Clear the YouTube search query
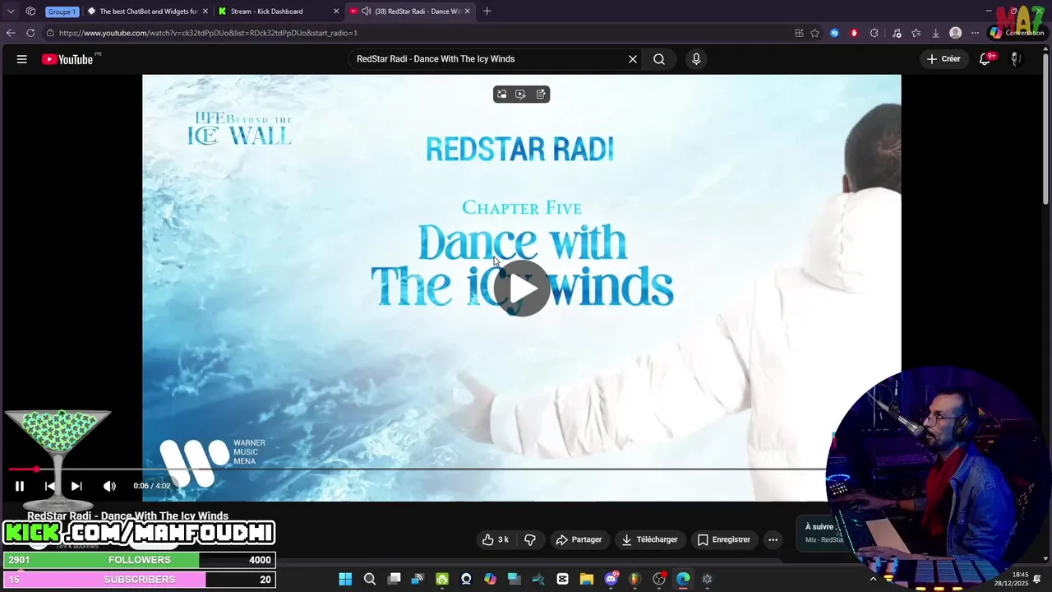The image size is (1052, 592). (633, 59)
